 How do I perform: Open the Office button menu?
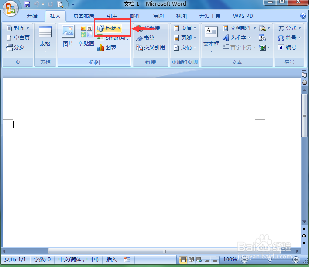(x=10, y=8)
